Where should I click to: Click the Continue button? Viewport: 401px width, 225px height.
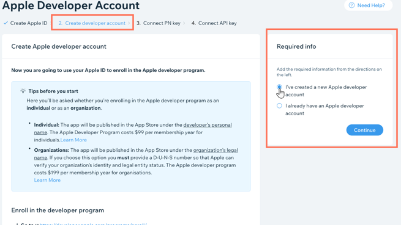click(x=365, y=130)
